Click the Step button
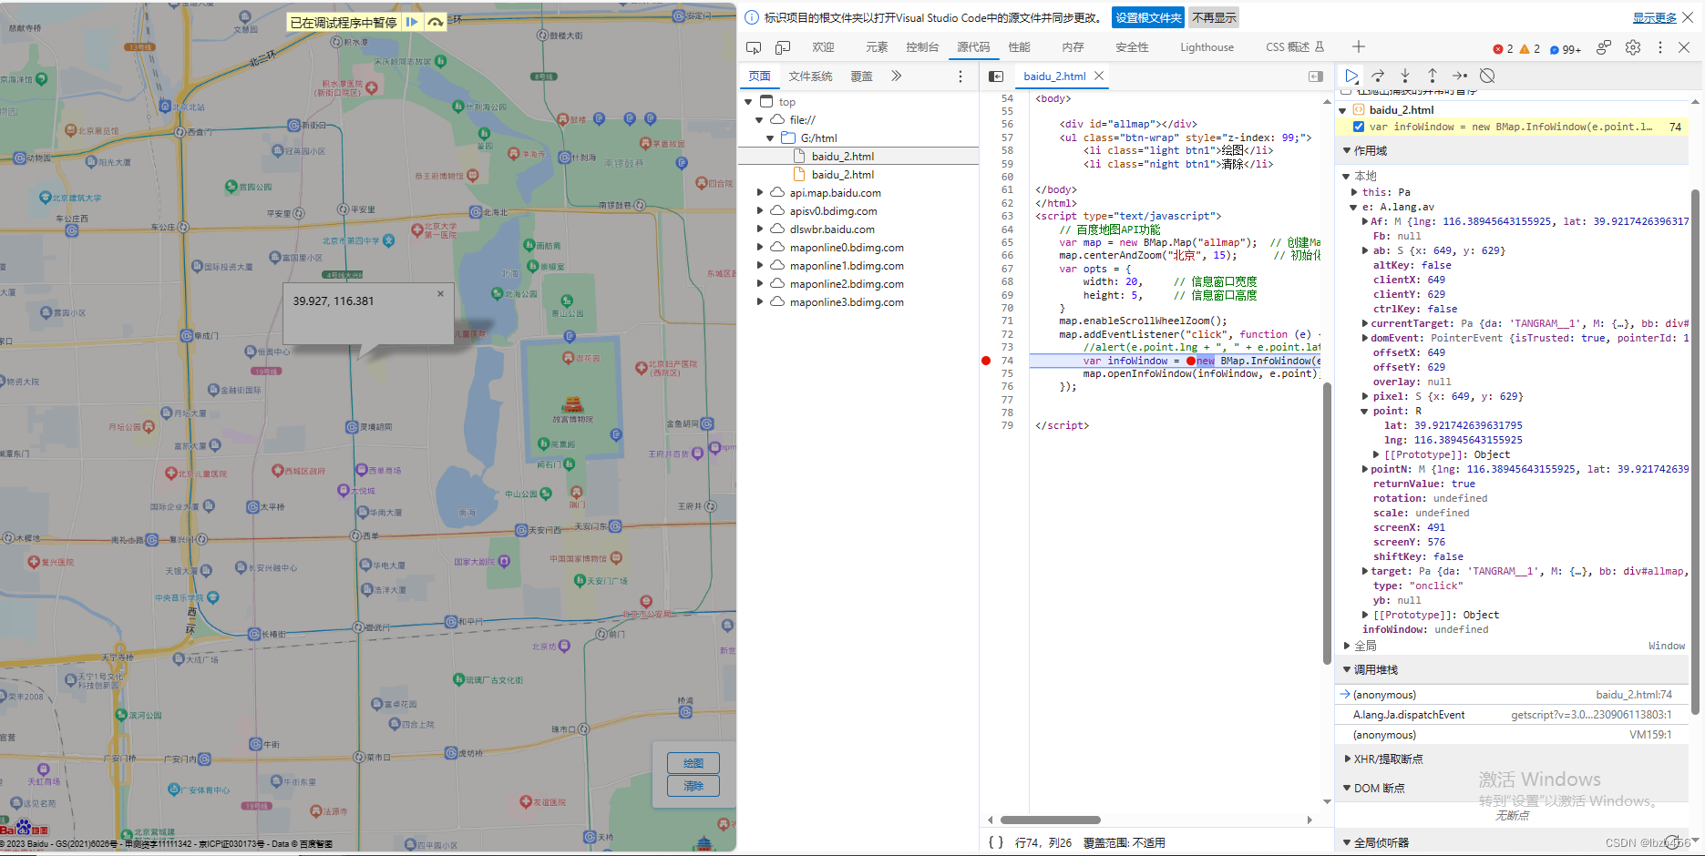Image resolution: width=1705 pixels, height=856 pixels. tap(1460, 76)
